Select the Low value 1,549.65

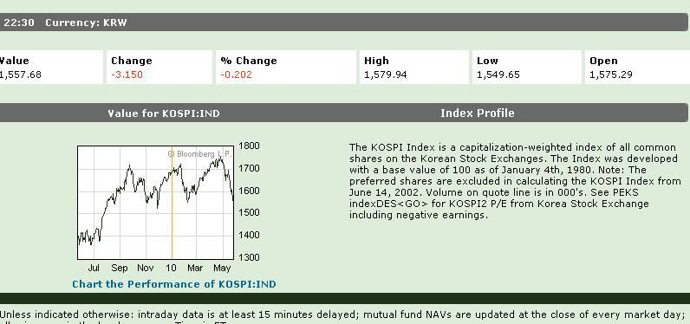(x=498, y=75)
